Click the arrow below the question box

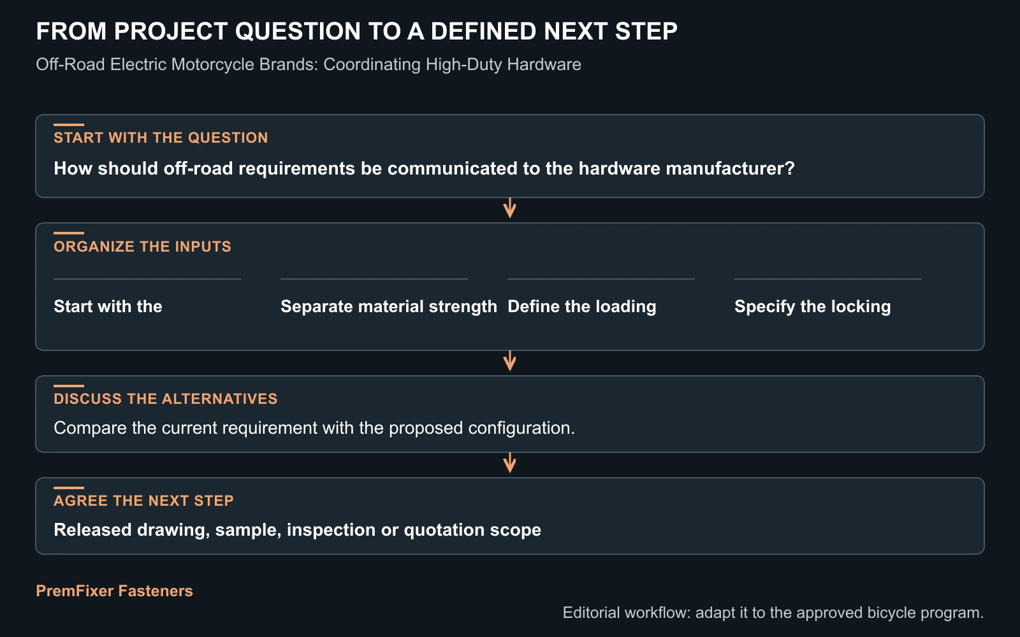coord(509,208)
